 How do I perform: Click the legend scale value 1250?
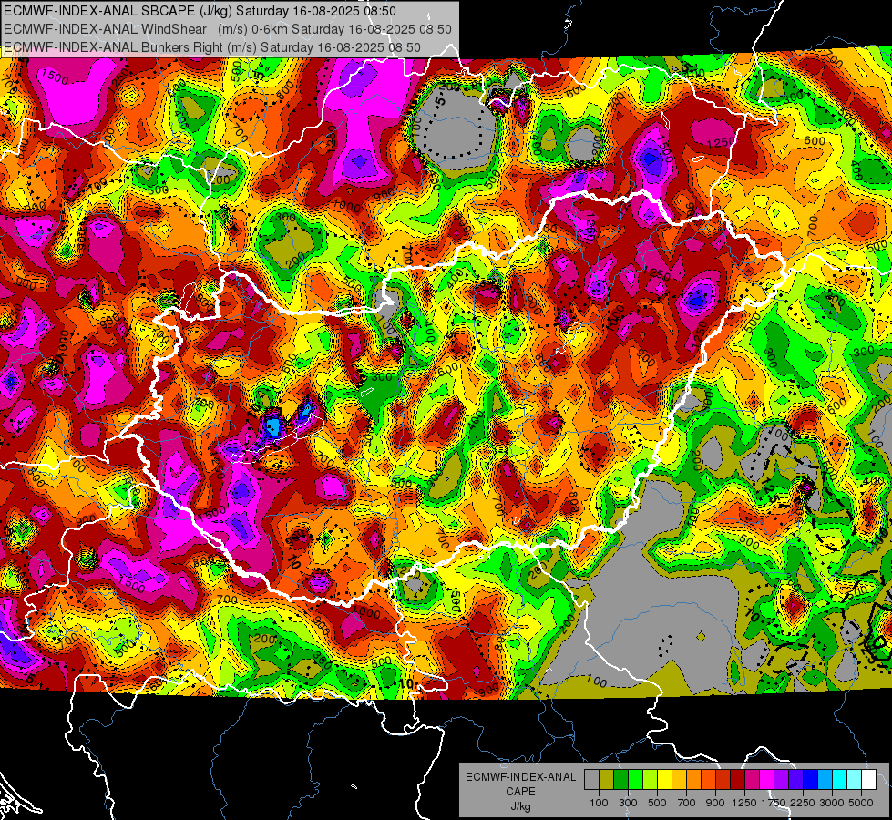pos(744,803)
